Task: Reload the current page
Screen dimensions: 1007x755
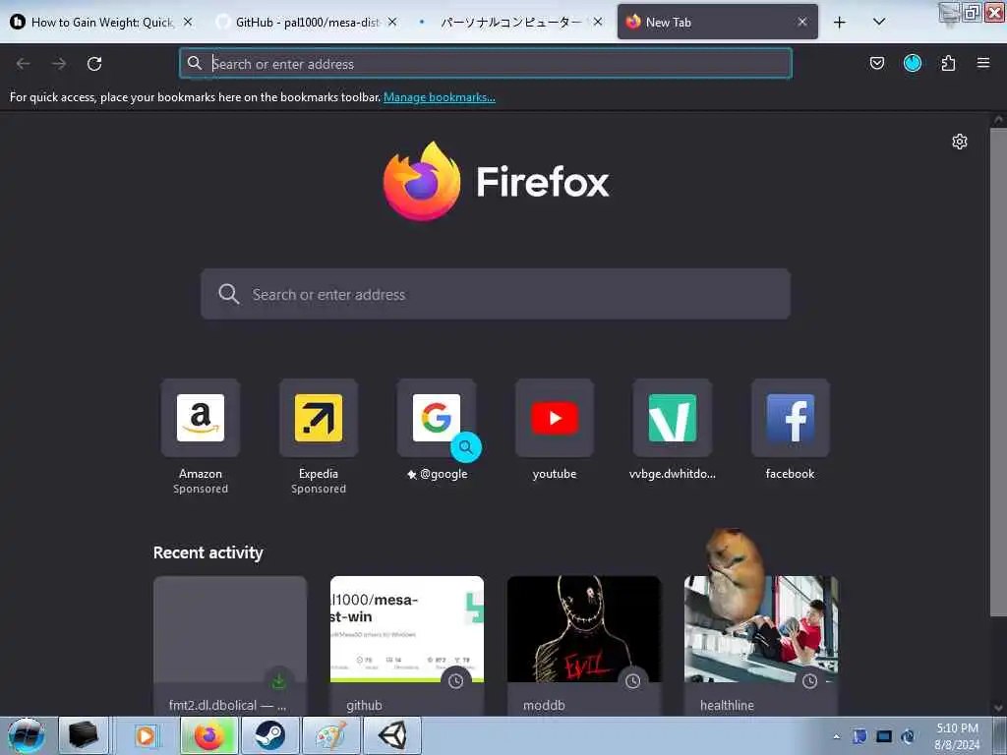Action: point(94,64)
